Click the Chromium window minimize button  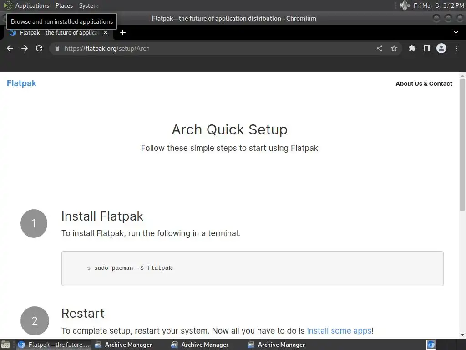[436, 18]
